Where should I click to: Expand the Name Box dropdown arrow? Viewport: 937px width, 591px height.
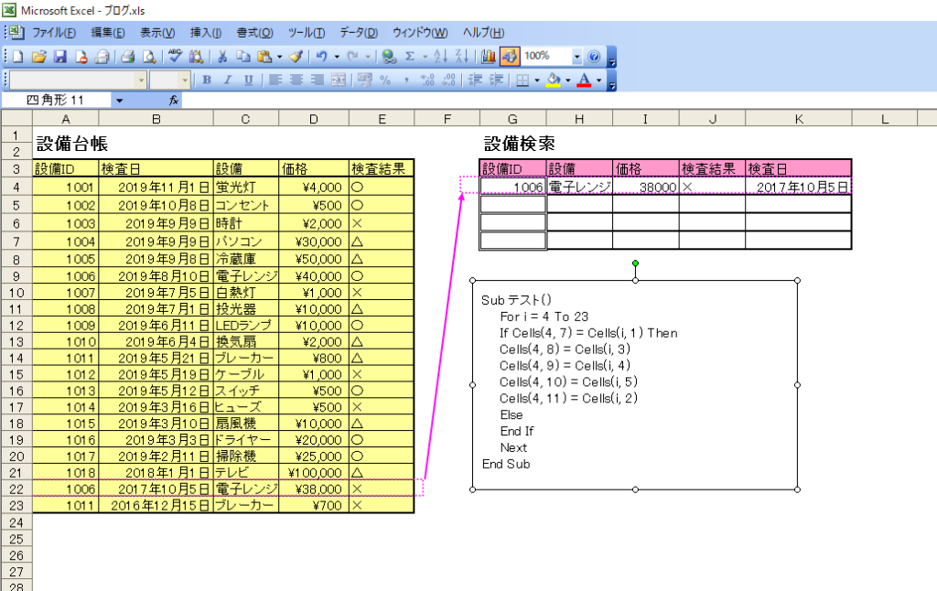point(119,99)
